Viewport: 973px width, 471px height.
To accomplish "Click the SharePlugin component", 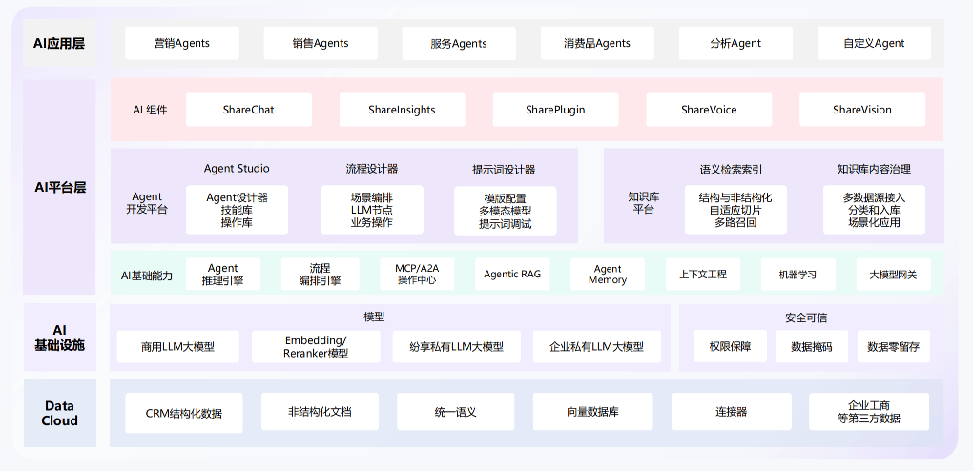I will (x=555, y=110).
